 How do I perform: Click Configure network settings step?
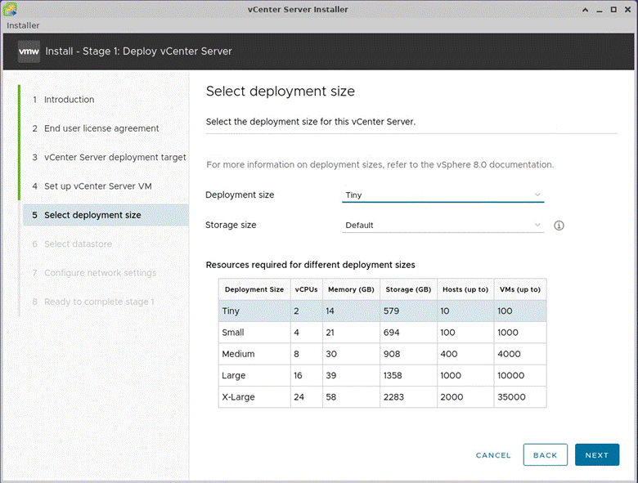pyautogui.click(x=100, y=273)
